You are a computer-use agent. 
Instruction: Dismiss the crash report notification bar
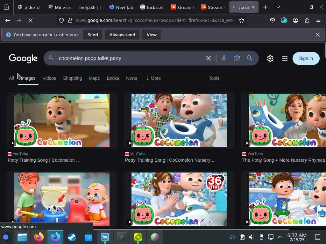point(317,35)
